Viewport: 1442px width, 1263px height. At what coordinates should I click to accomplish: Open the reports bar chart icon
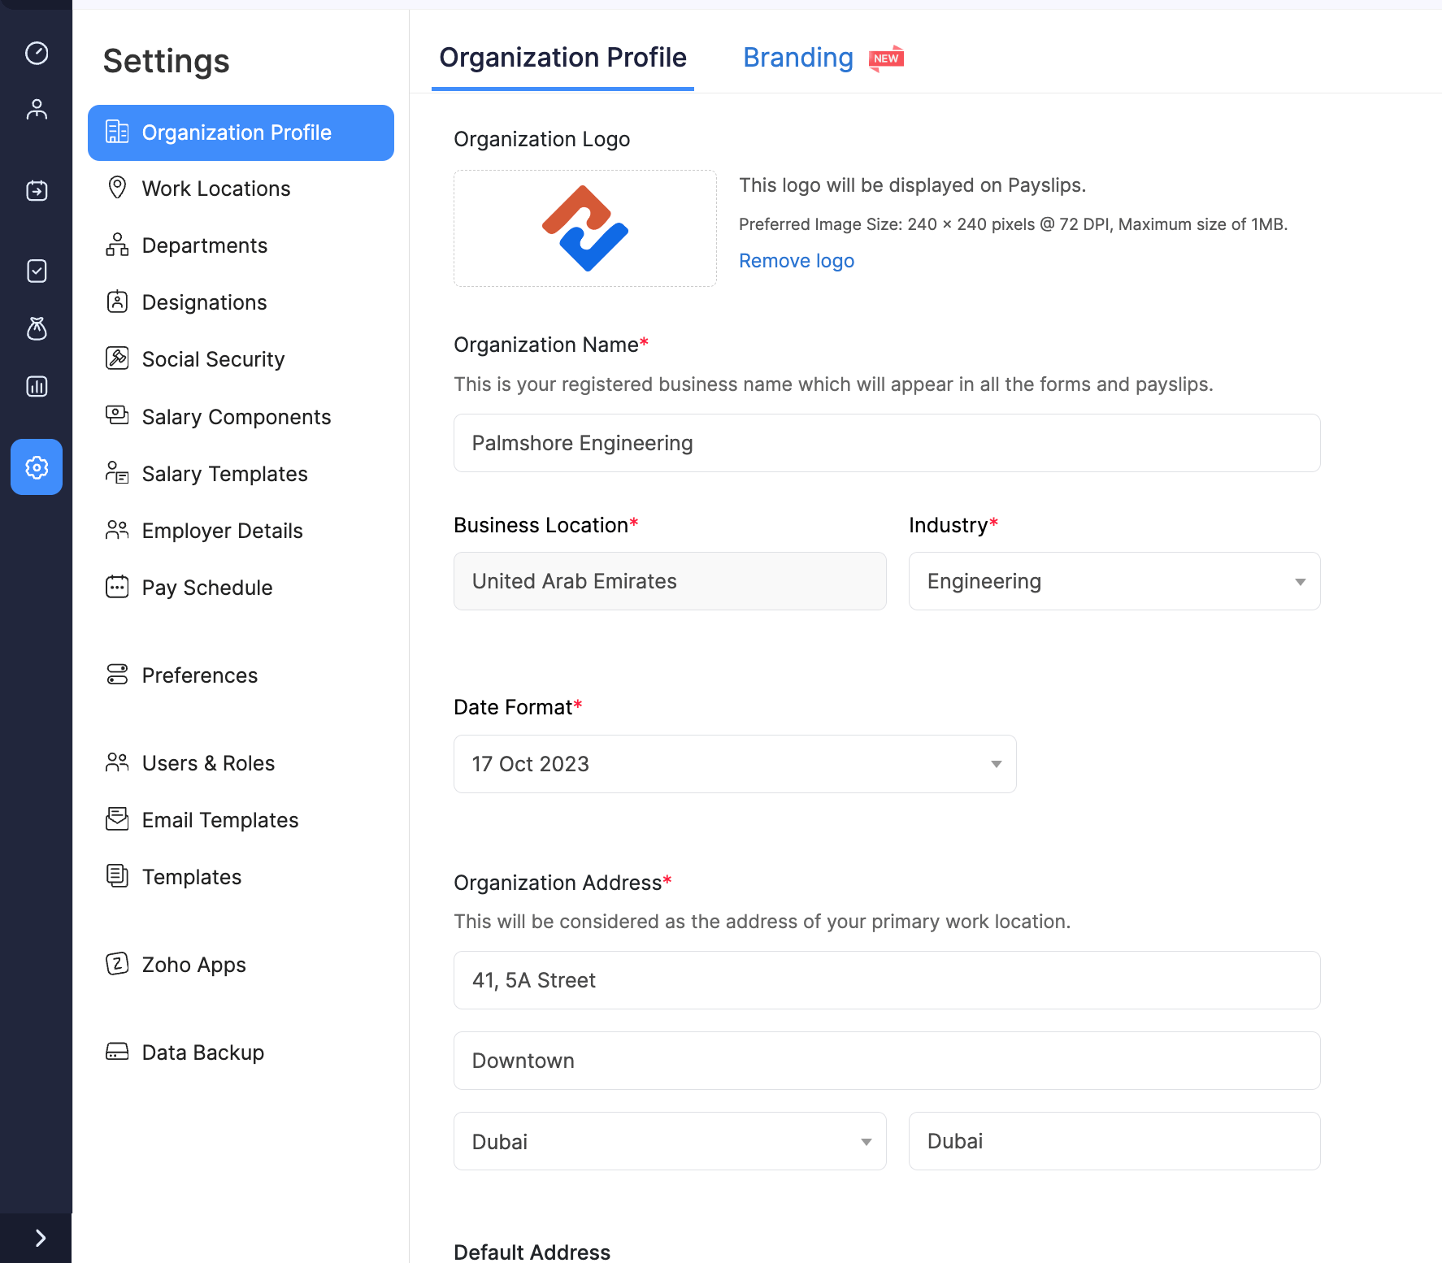point(37,386)
